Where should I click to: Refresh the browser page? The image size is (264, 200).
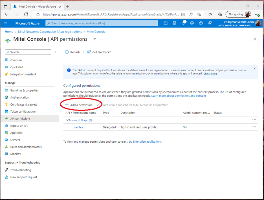point(26,14)
